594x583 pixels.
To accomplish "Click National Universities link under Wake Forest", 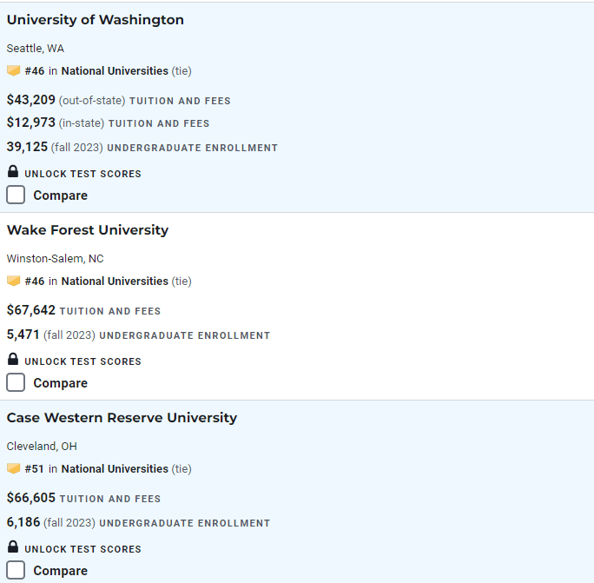I will [x=115, y=282].
